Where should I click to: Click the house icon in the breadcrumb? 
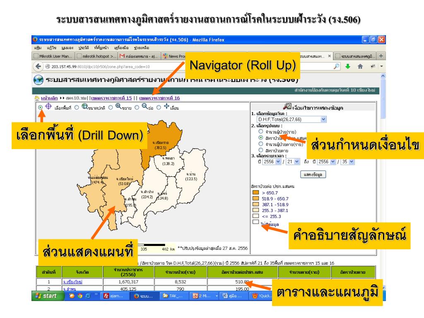tap(37, 98)
